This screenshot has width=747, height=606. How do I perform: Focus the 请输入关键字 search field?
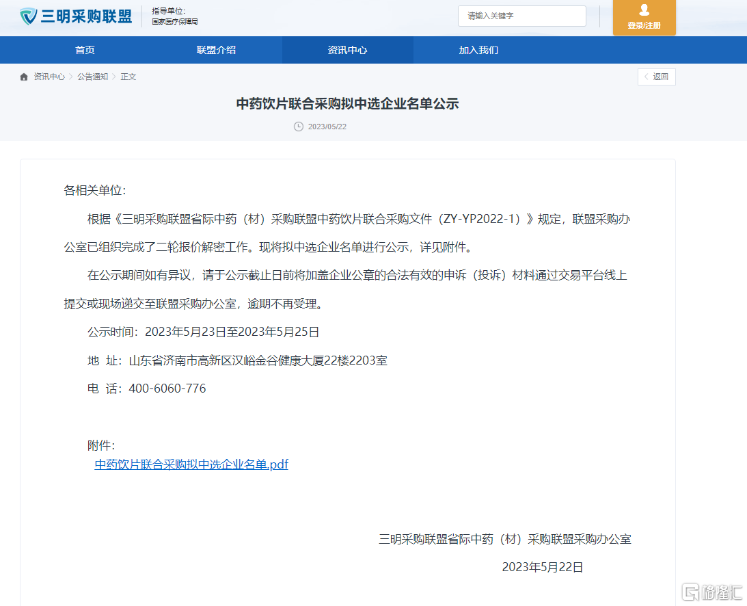pos(522,16)
